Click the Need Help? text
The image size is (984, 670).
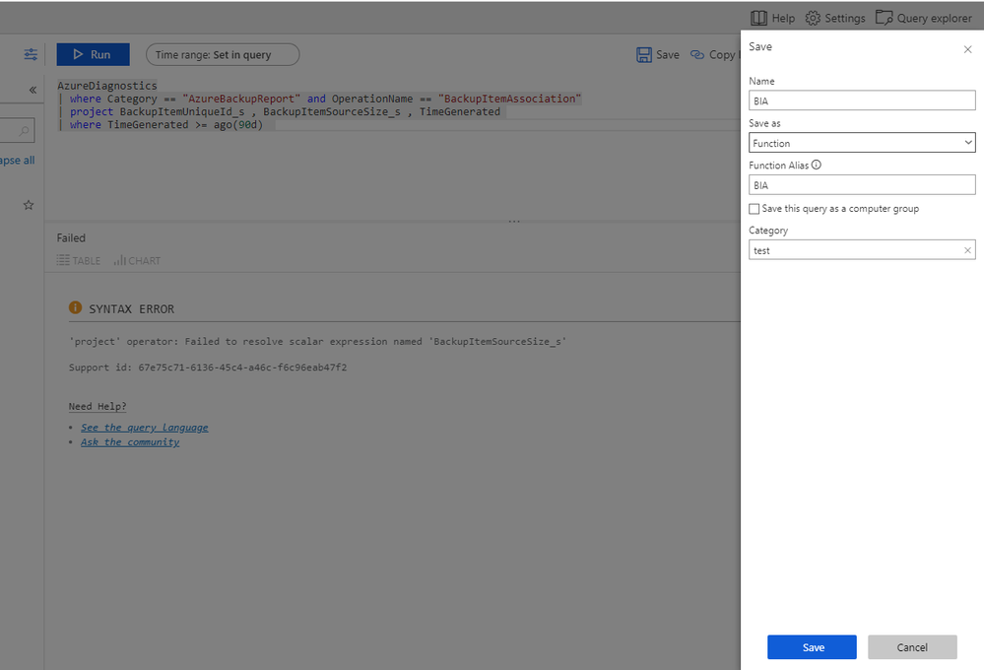98,406
